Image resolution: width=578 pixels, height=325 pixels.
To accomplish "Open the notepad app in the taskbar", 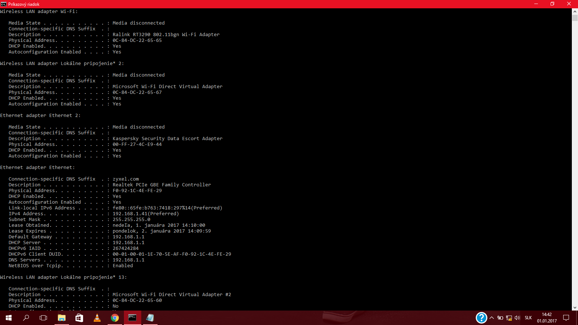I will (150, 318).
